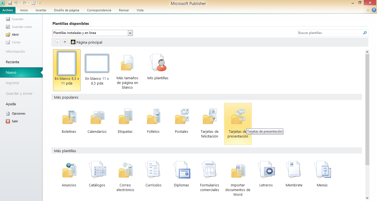Click the Página principal home icon
The width and height of the screenshot is (377, 201).
[x=73, y=42]
